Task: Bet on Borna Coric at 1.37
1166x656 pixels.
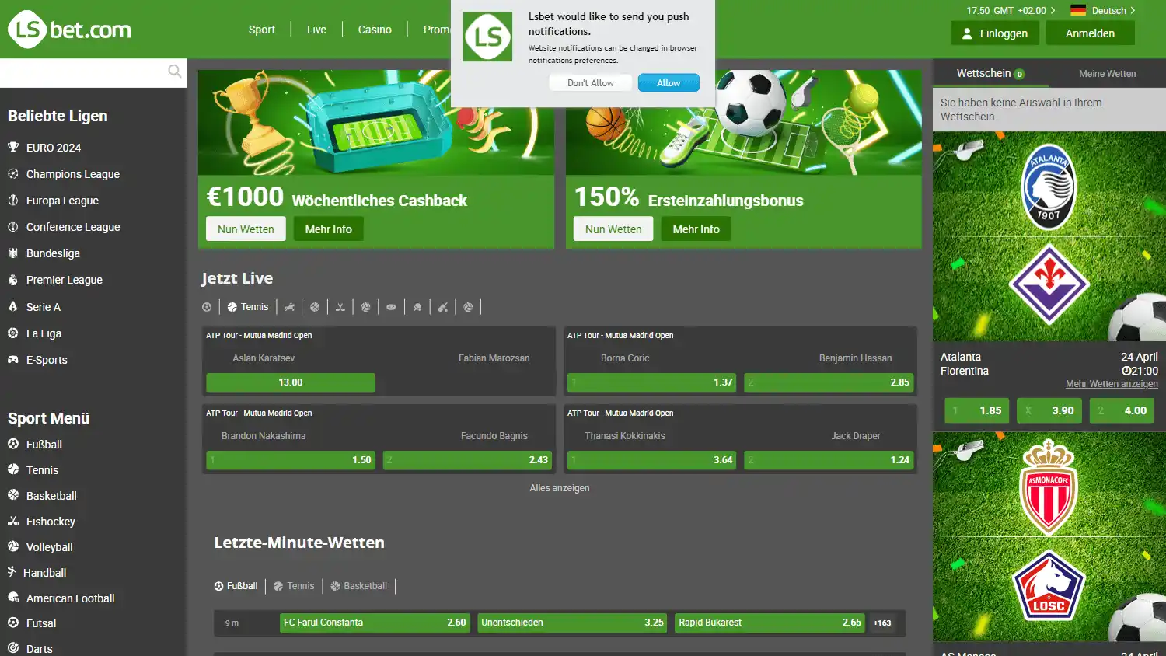Action: point(652,382)
